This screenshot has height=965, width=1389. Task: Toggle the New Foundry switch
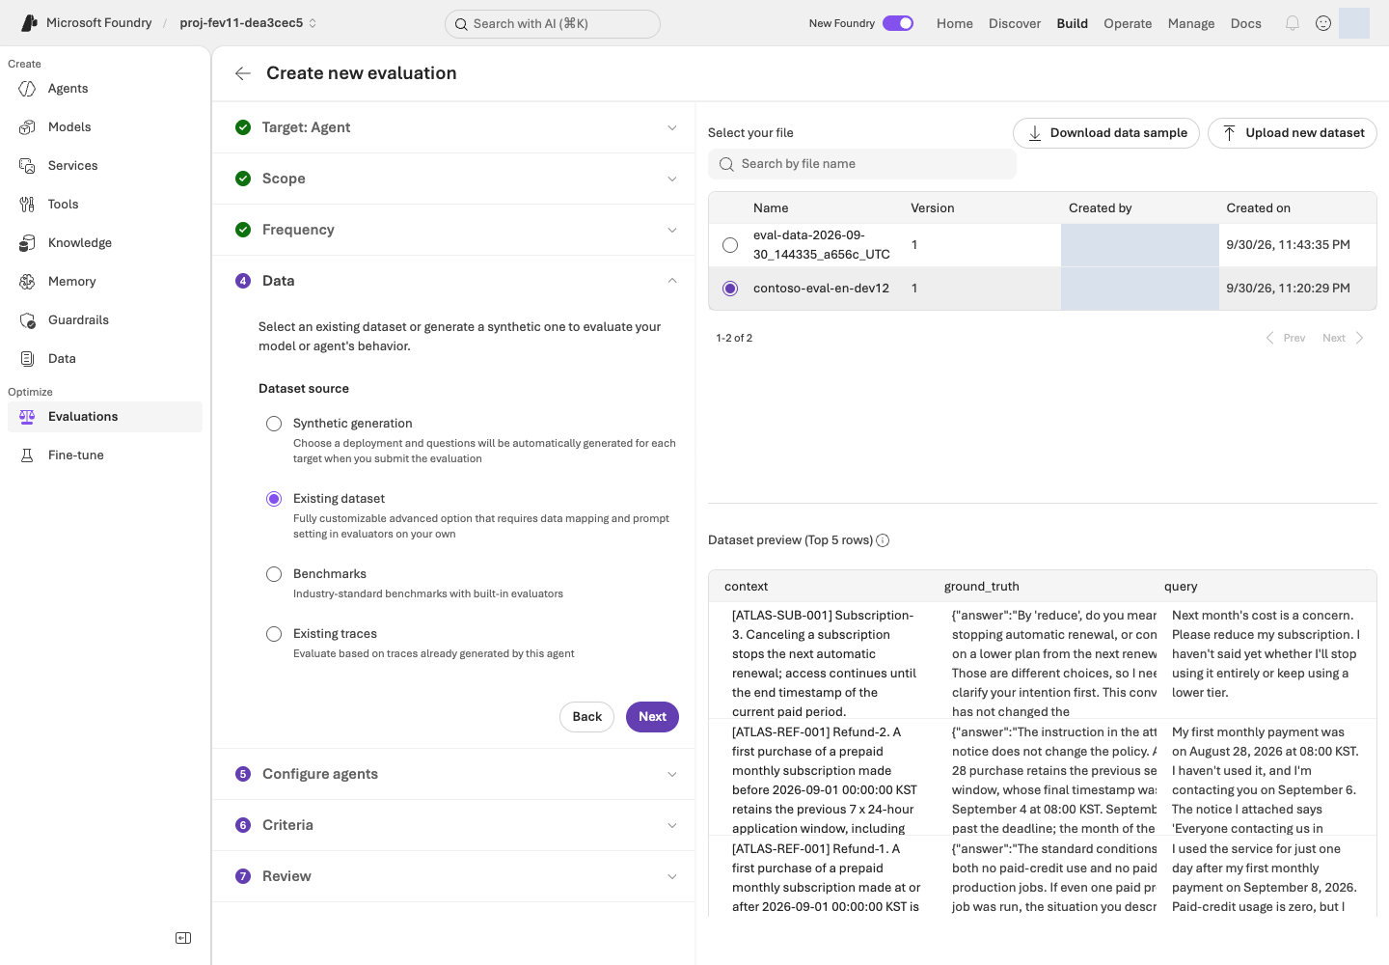[x=898, y=23]
